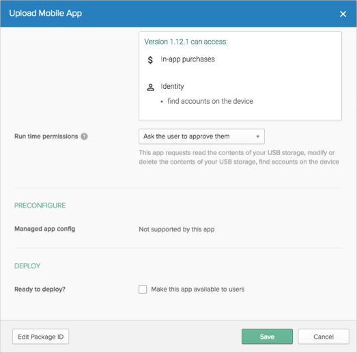
Task: Click the Save button
Action: (267, 337)
